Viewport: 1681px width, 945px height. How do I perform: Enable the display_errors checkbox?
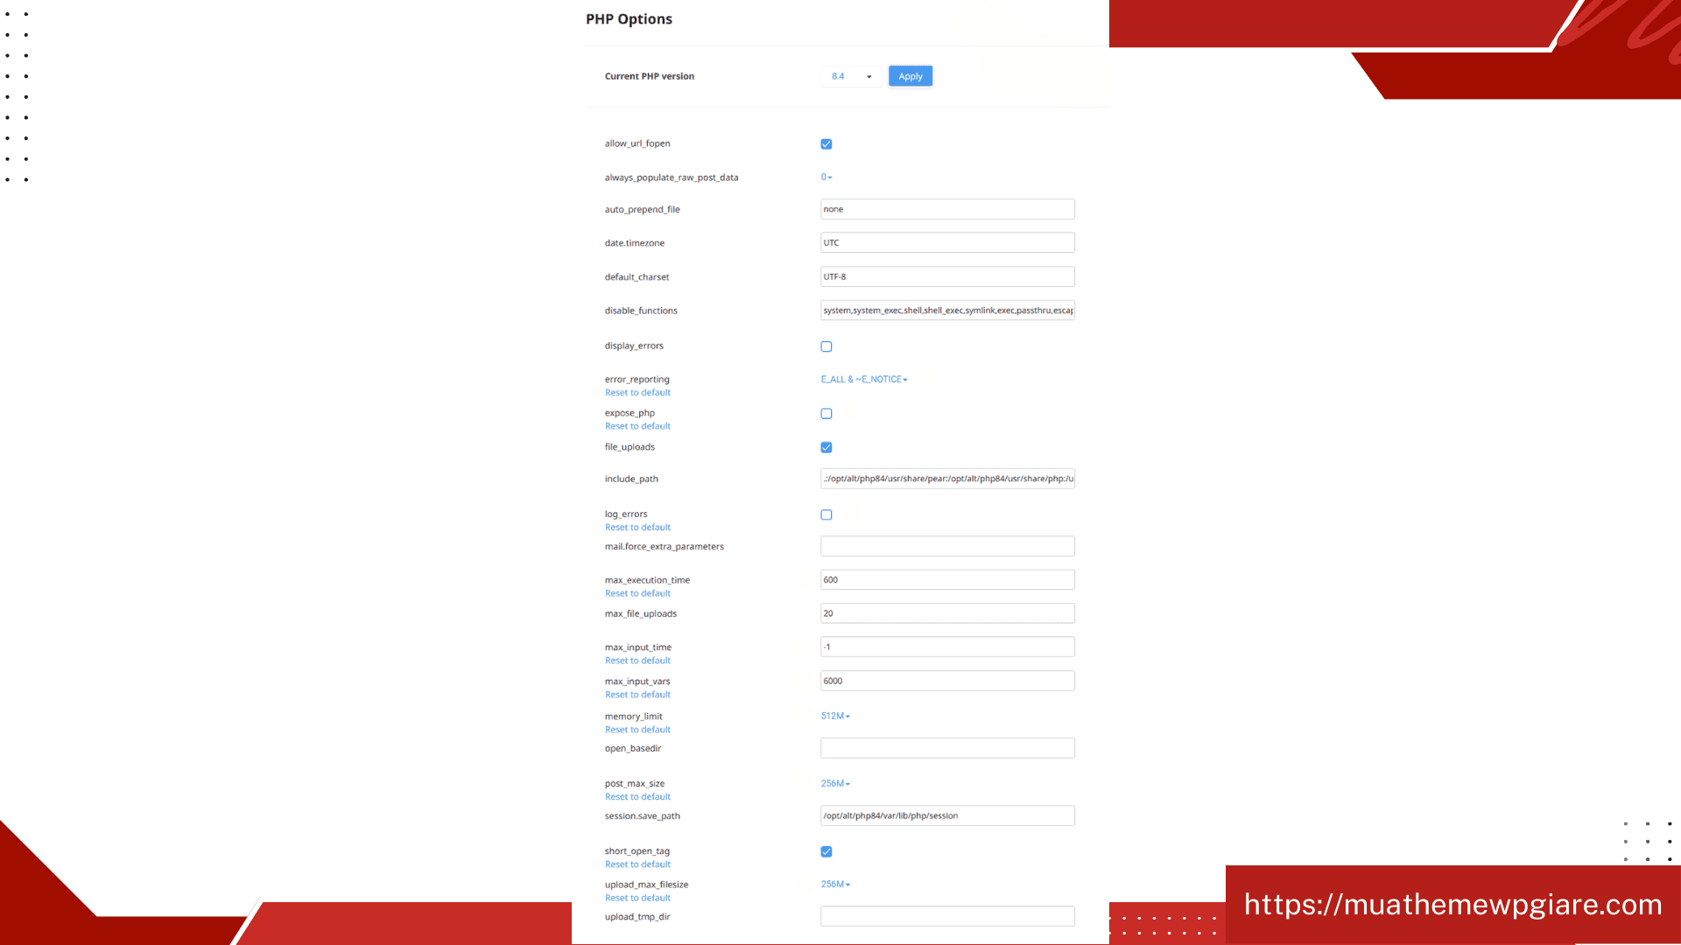click(x=826, y=346)
